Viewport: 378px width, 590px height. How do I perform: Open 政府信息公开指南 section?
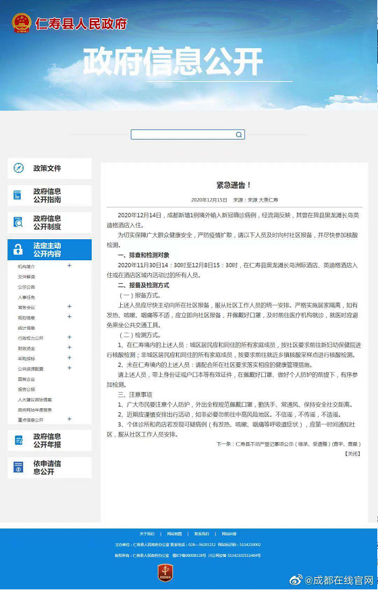tap(49, 195)
